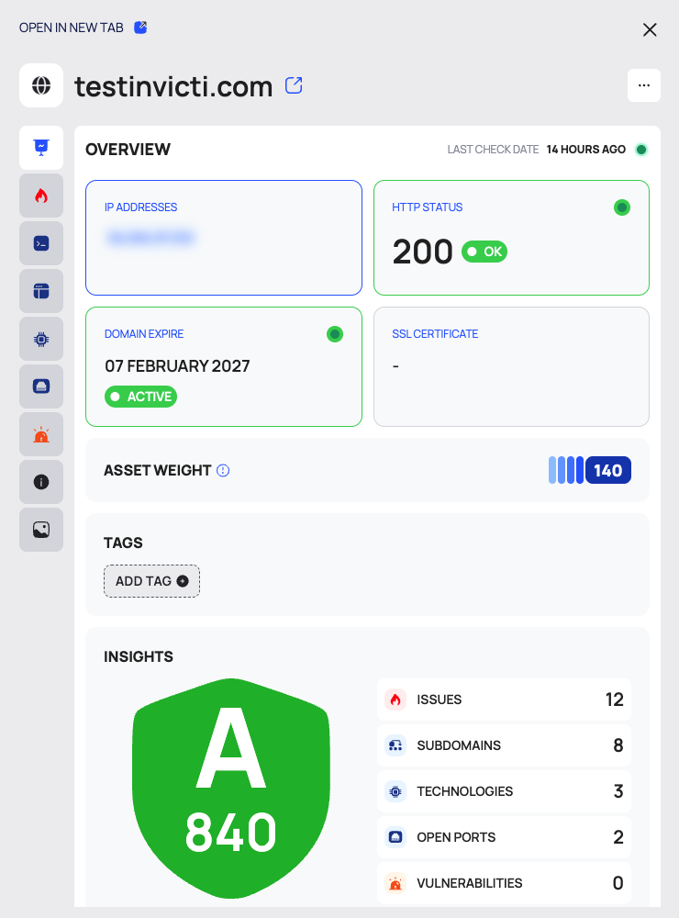Click the issues count 12

[615, 700]
